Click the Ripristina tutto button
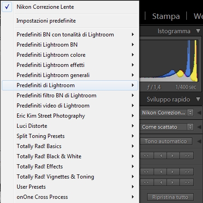 [170, 197]
